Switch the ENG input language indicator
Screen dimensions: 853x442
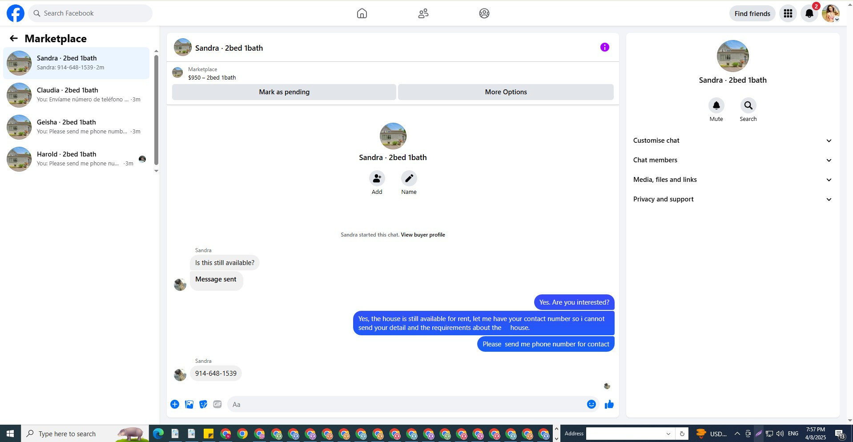793,434
